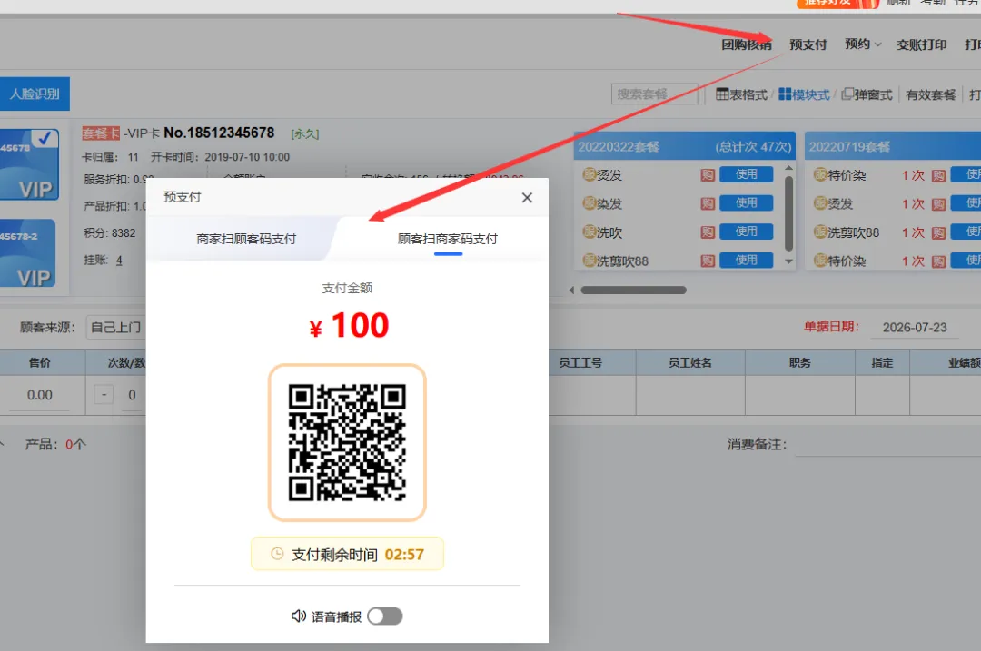
Task: Click 购 icon for 染发 in 20220322套餐
Action: click(708, 204)
